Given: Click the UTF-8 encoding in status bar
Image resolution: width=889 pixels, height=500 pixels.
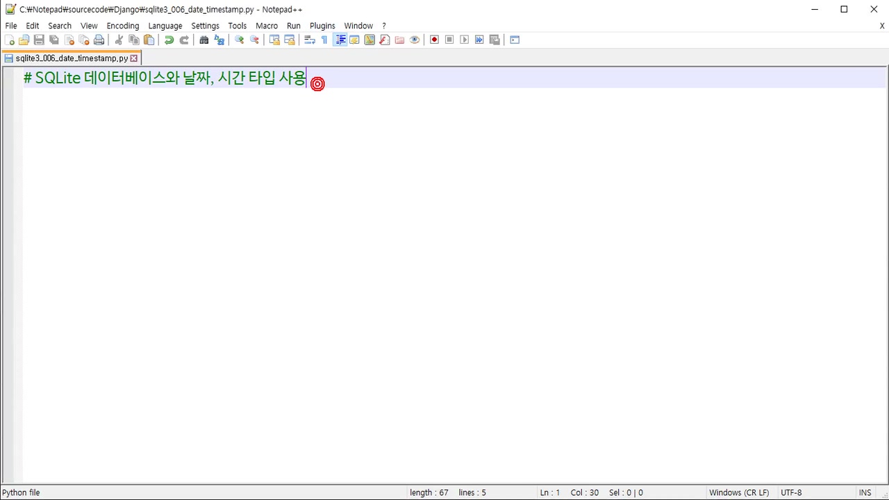Looking at the screenshot, I should pyautogui.click(x=791, y=492).
